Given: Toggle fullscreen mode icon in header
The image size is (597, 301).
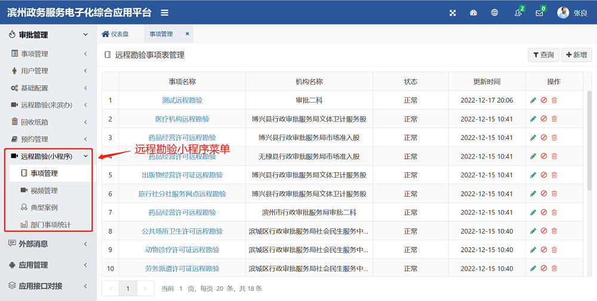Looking at the screenshot, I should pyautogui.click(x=453, y=13).
